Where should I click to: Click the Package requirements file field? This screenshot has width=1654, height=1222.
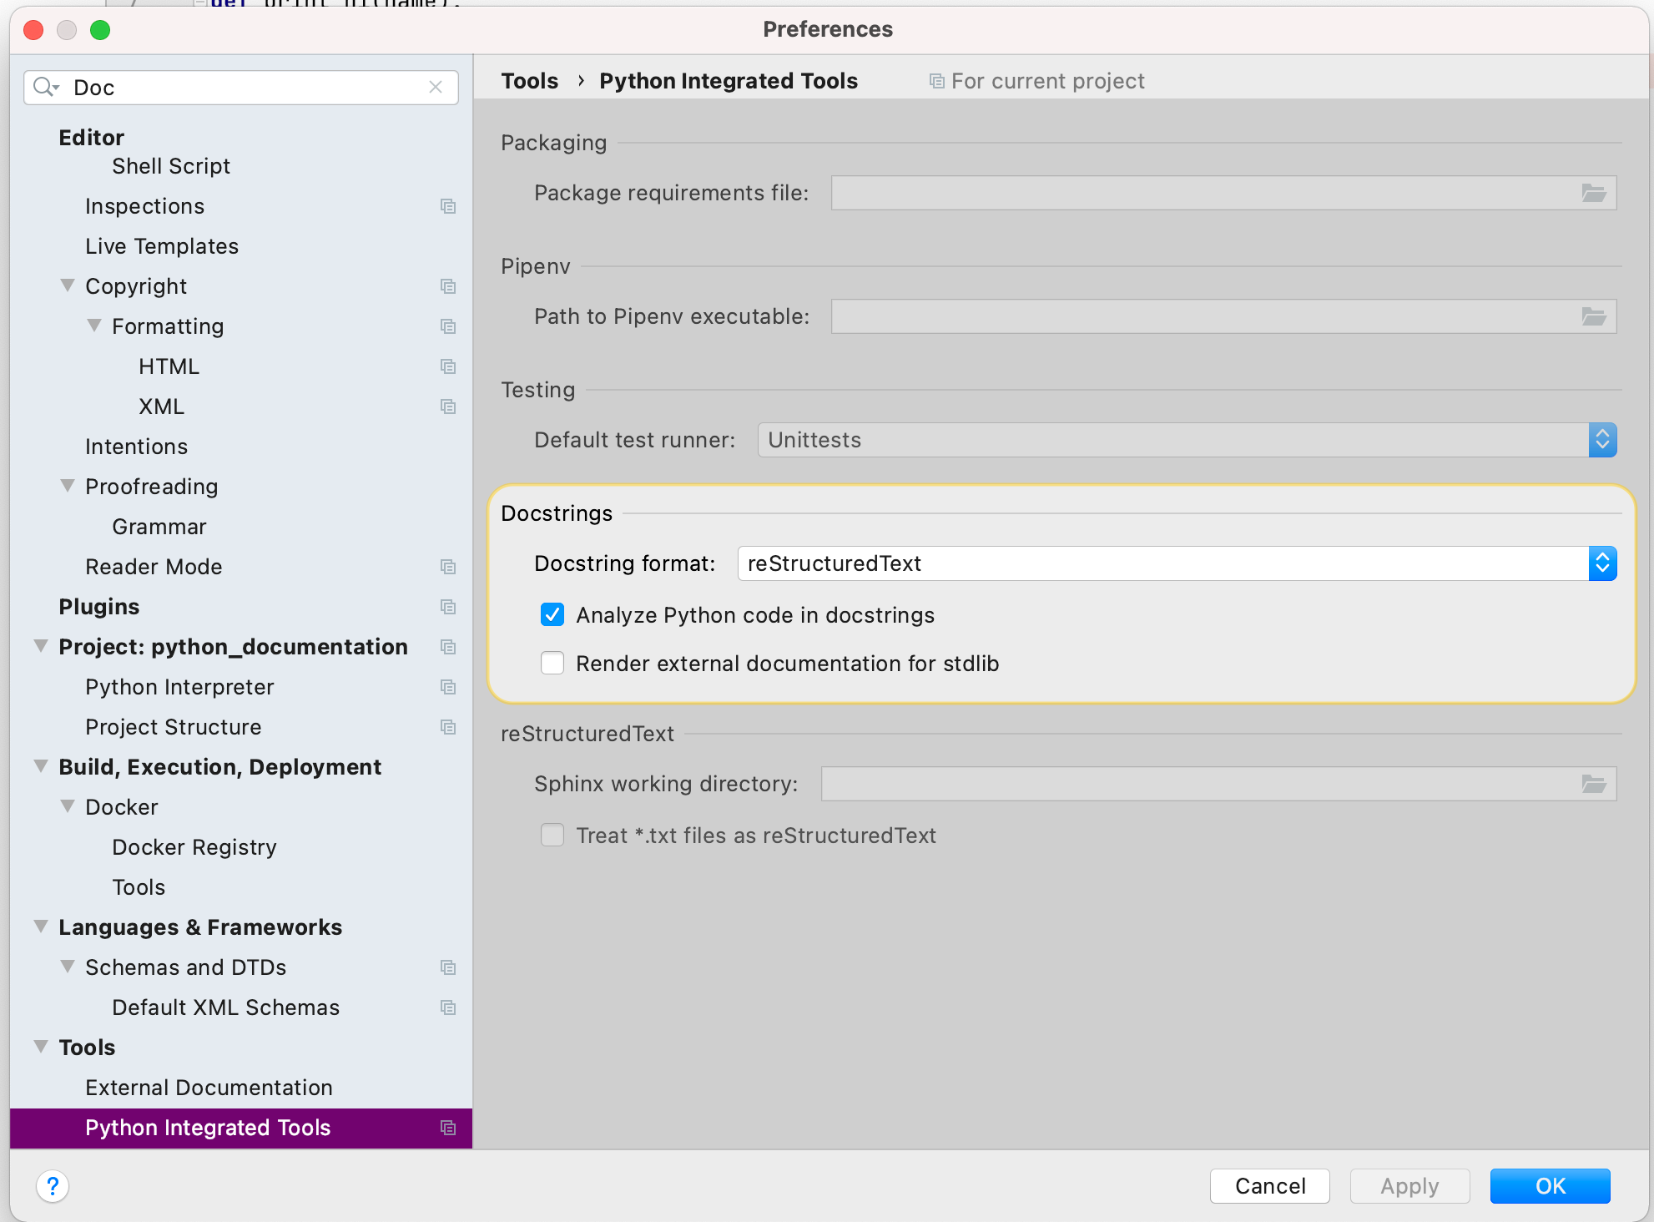(1202, 193)
